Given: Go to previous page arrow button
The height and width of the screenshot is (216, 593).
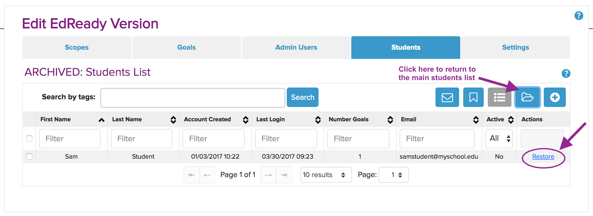Looking at the screenshot, I should tap(207, 175).
